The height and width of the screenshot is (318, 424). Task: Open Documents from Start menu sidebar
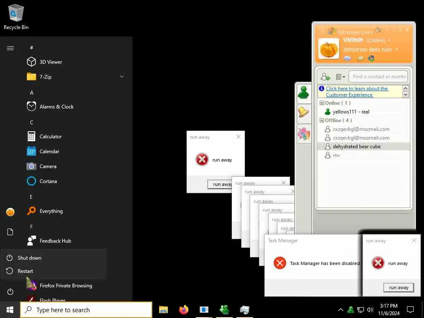pos(10,232)
